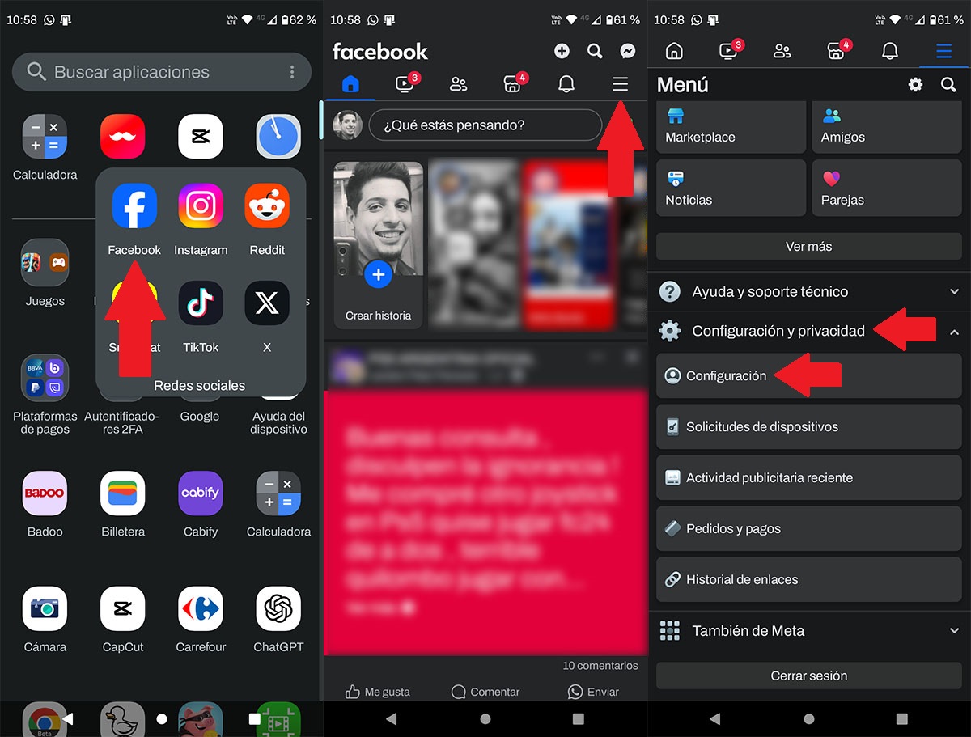Tap the search icon beside Menú title

tap(948, 84)
